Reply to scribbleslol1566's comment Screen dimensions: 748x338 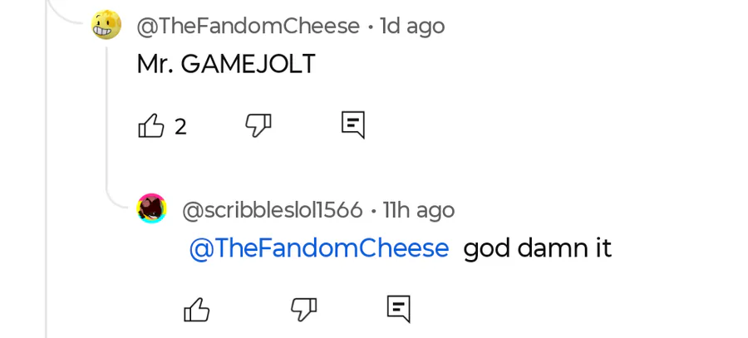pos(399,310)
